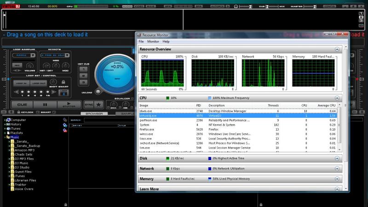Collapse the CPU section in Resource Monitor
Screen dimensions: 368x207
(x=337, y=98)
